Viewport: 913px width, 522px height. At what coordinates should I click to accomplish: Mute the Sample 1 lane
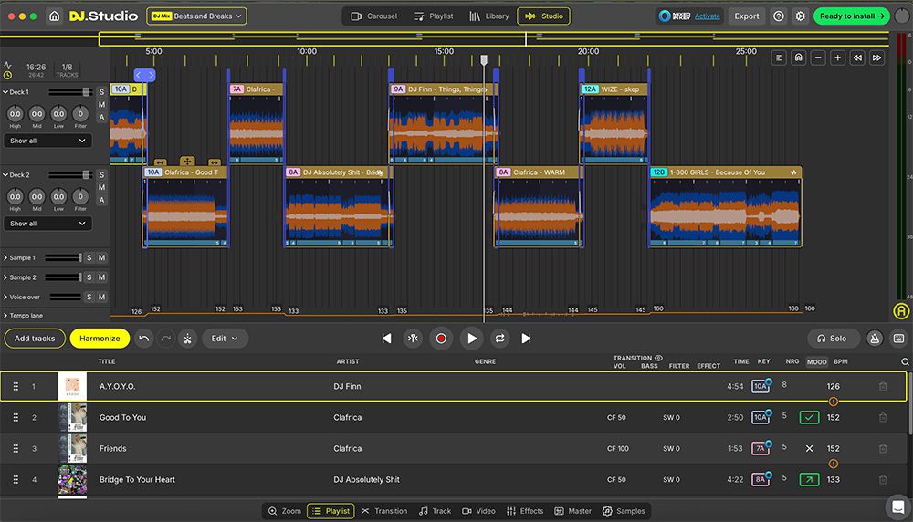101,257
